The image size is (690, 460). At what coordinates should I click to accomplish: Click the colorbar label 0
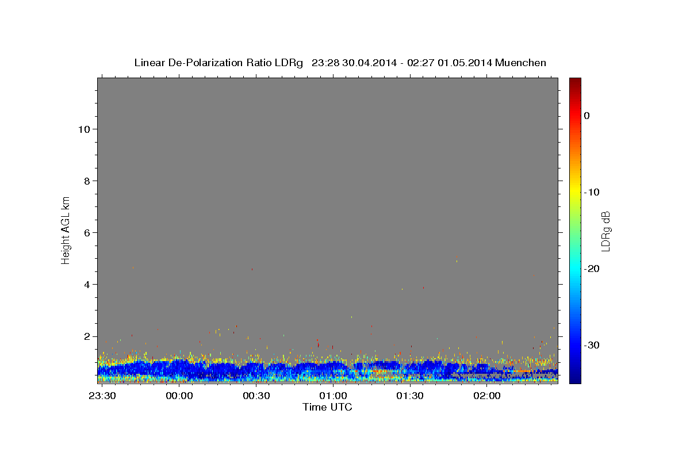click(x=587, y=116)
